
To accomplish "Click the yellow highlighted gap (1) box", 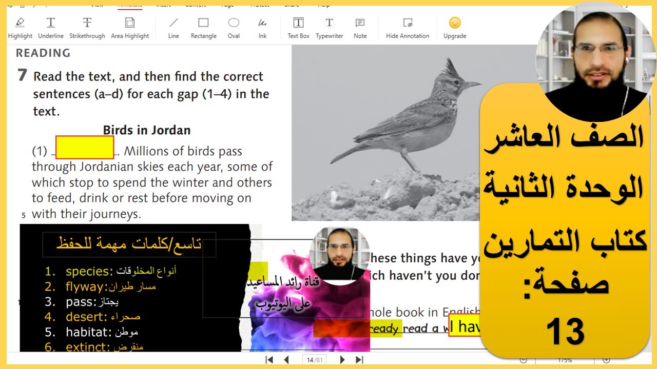I will point(85,148).
